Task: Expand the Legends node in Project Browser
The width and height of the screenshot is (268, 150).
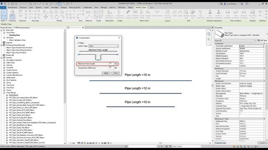Action: tap(2, 42)
